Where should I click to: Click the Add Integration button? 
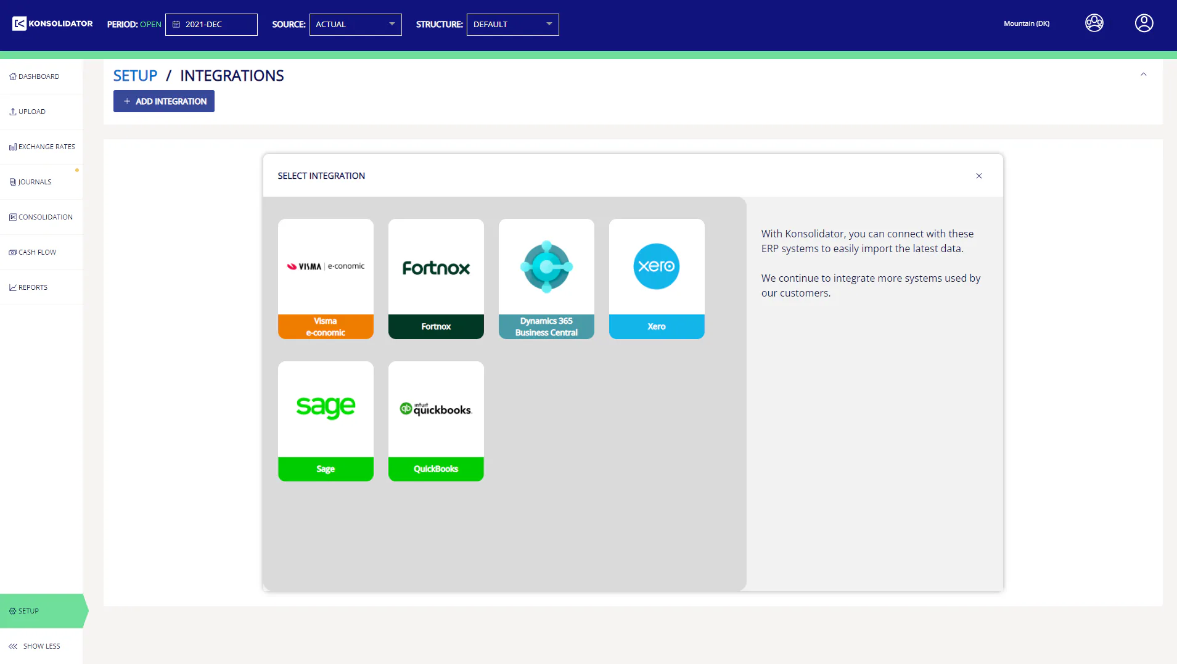click(x=164, y=101)
